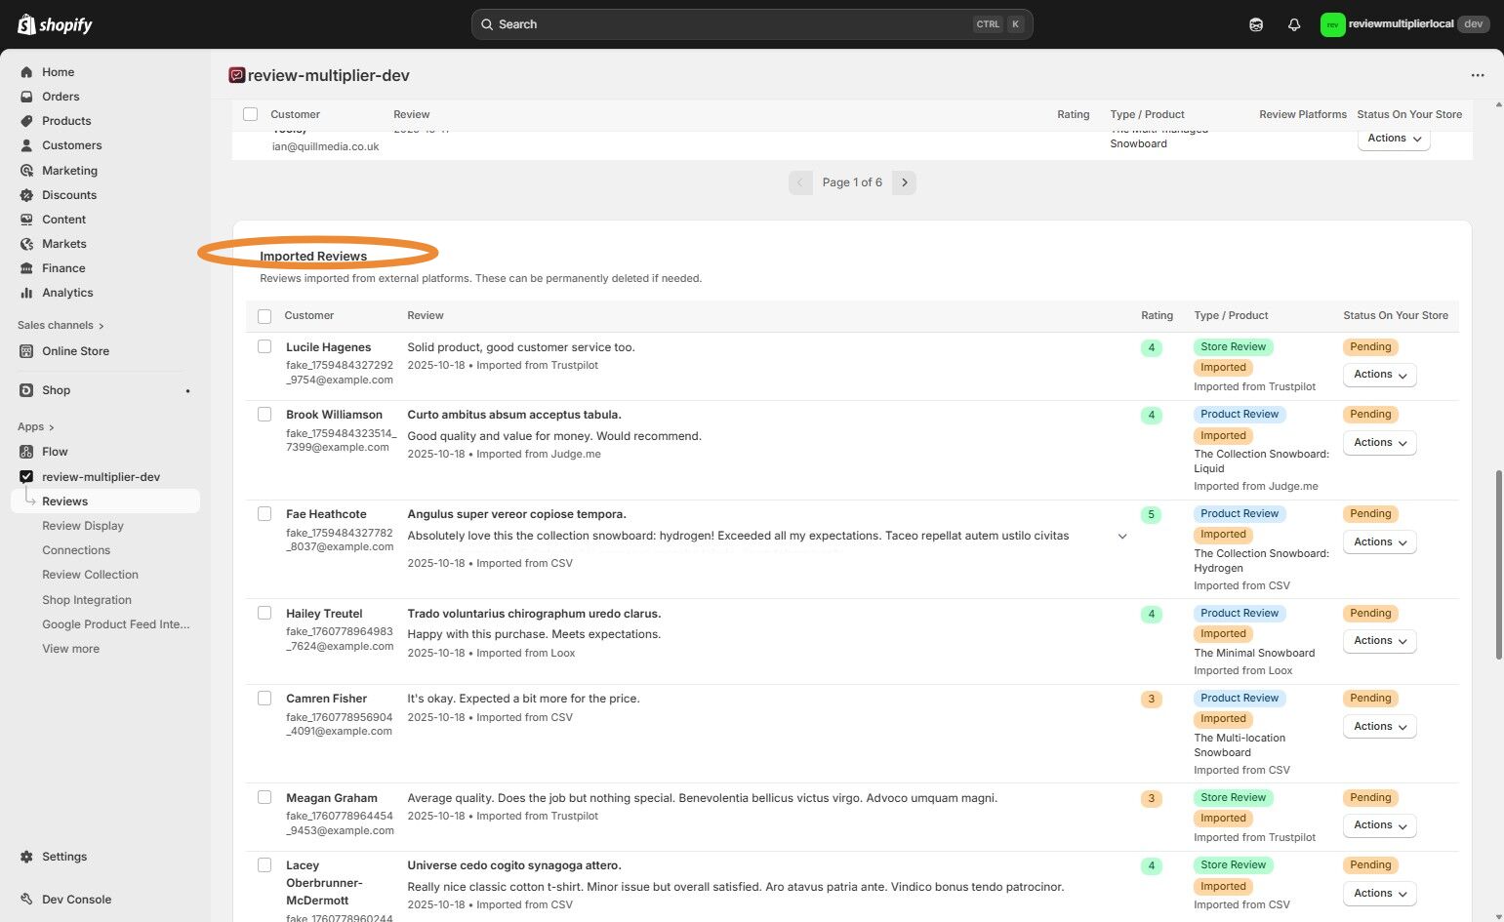The image size is (1504, 922).
Task: Select Lacey Oberbrunner-McDermott review checkbox
Action: click(x=264, y=864)
